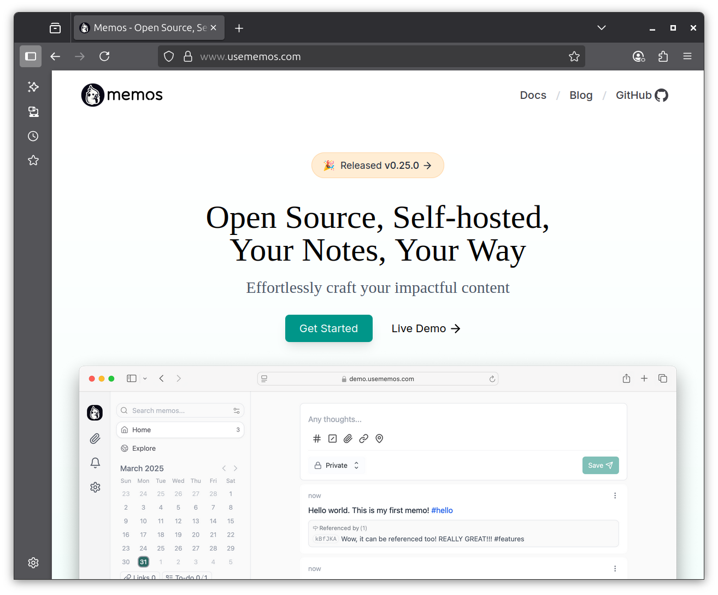The image size is (718, 595).
Task: Open the account profile icon
Action: point(639,56)
